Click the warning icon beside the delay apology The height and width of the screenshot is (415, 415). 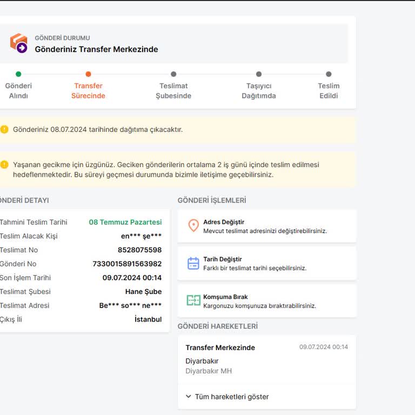click(4, 165)
